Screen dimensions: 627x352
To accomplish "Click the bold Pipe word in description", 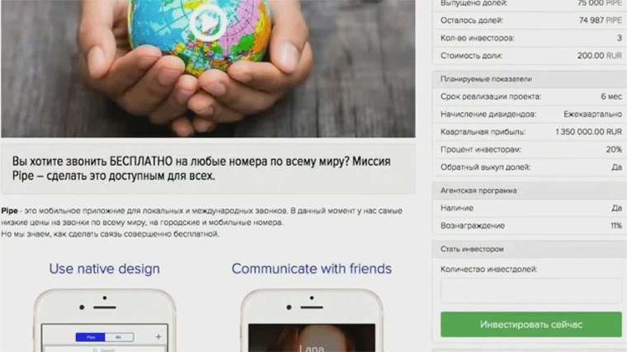I will [9, 210].
